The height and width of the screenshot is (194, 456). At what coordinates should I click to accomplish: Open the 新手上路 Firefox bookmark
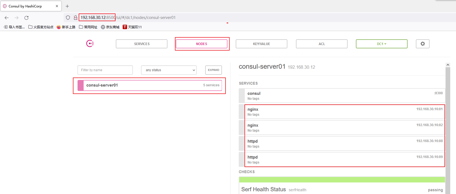click(x=66, y=27)
